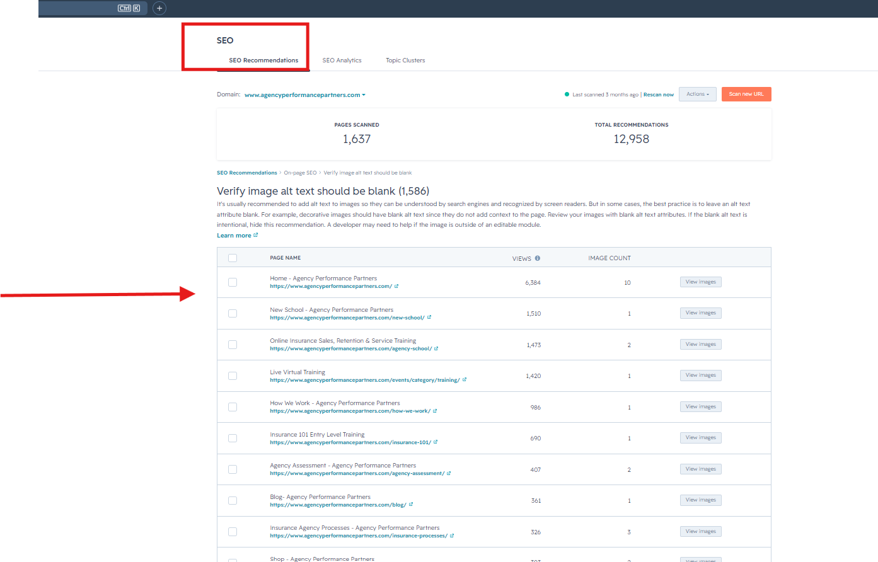Click the title 'Agency Assessment - Agency Performance Partners'
This screenshot has height=562, width=878.
click(343, 466)
